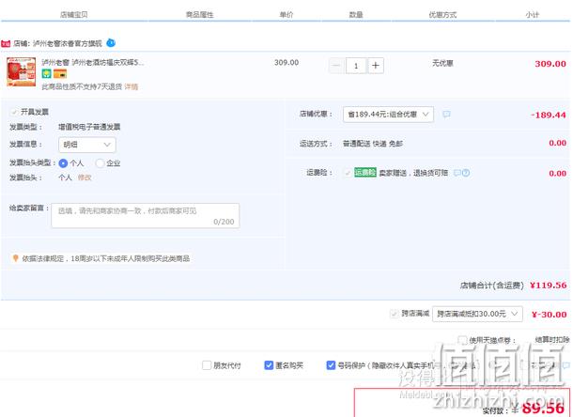
Task: Click the shop total ¥119.56
Action: tap(549, 286)
